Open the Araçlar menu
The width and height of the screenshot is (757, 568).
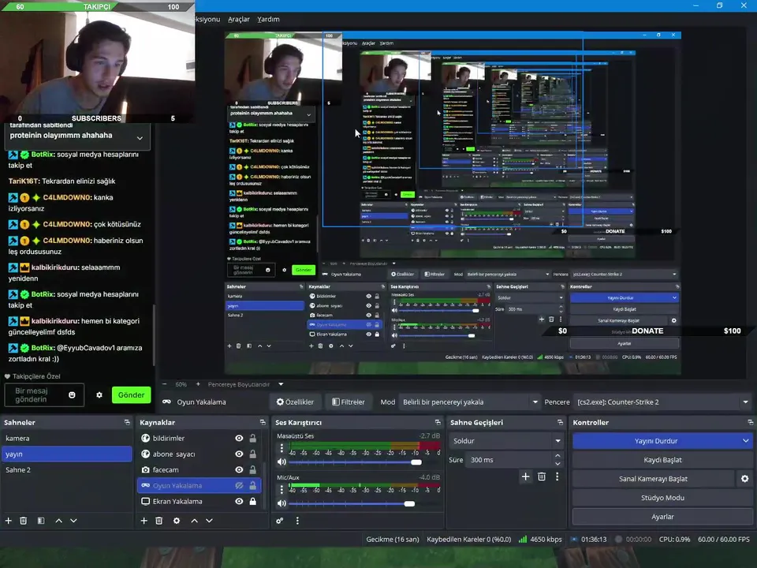coord(238,19)
